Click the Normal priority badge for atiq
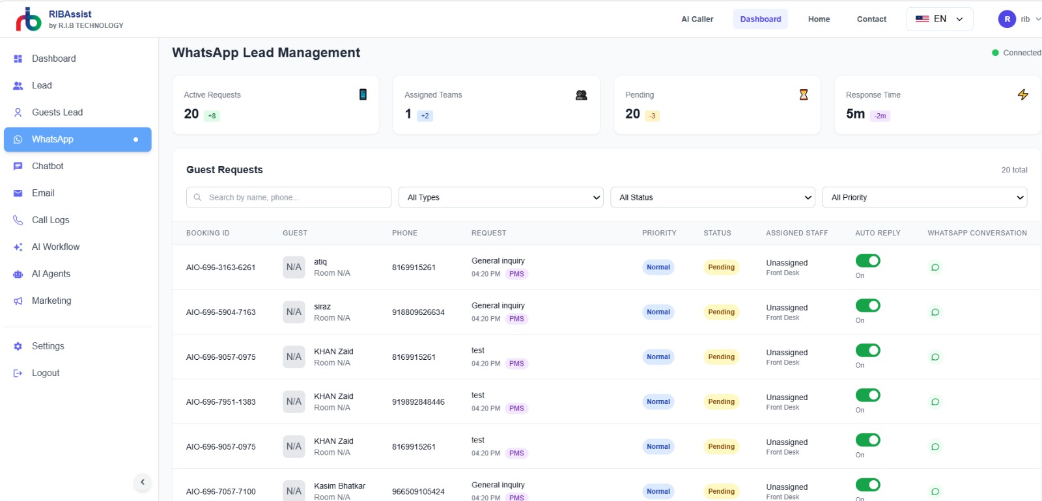Screen dimensions: 1042x501 coord(658,267)
